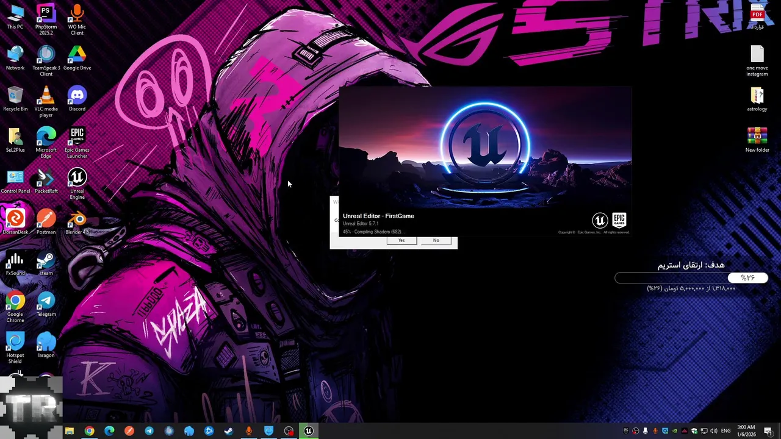Image resolution: width=781 pixels, height=439 pixels.
Task: Click the 'Compiling Shaders' status text
Action: pyautogui.click(x=372, y=232)
